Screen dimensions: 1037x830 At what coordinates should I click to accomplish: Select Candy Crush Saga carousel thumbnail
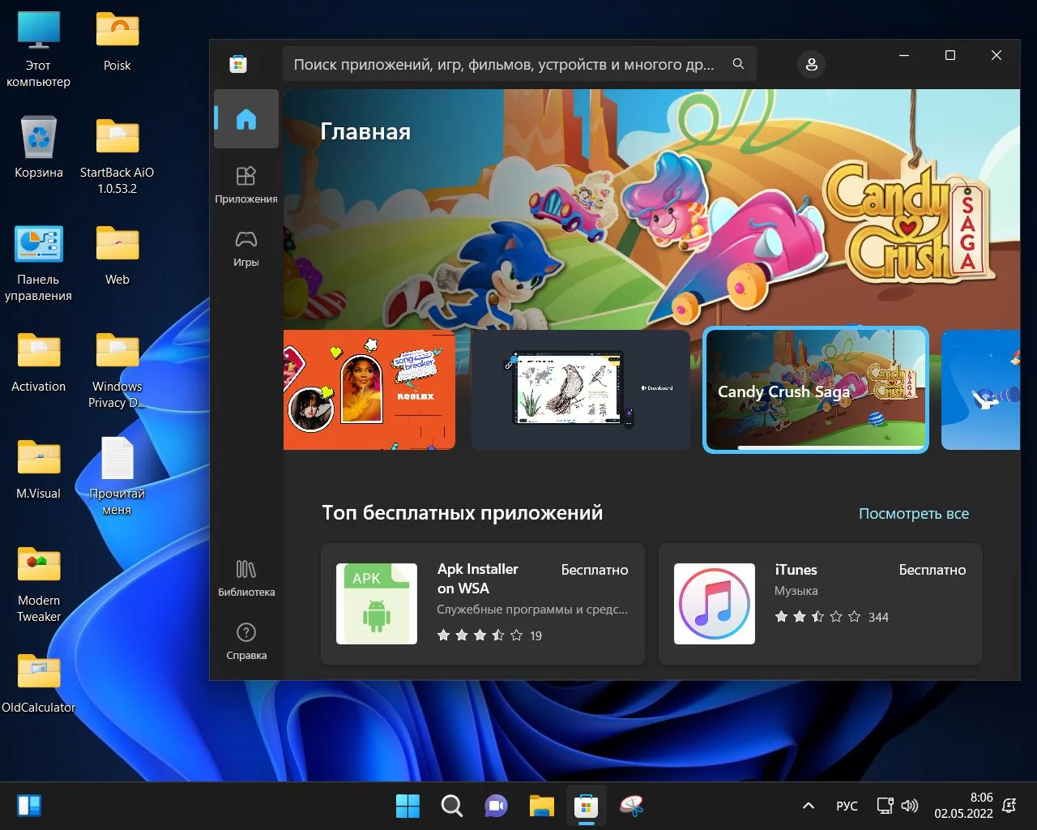pyautogui.click(x=815, y=390)
